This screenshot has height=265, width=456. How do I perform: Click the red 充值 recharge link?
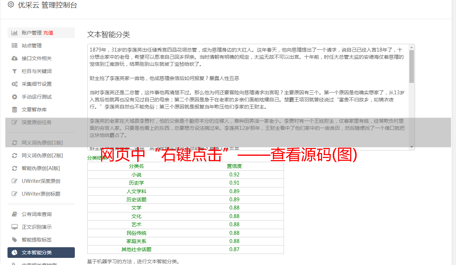pos(48,33)
